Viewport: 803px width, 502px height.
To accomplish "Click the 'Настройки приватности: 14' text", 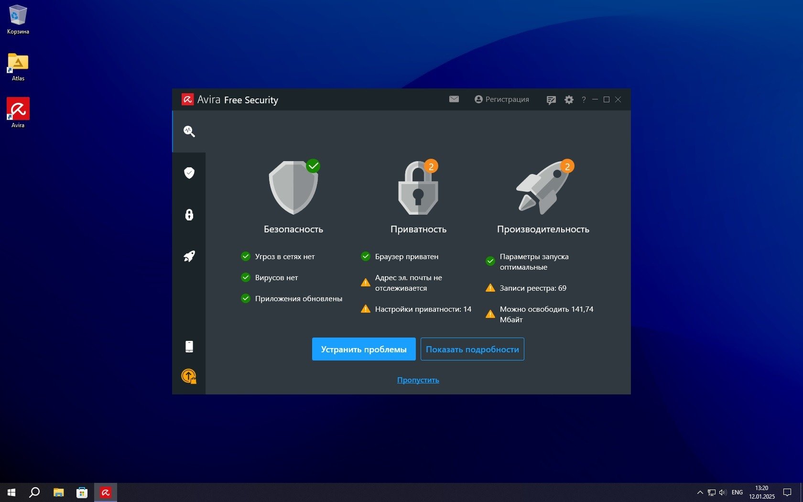I will click(x=423, y=309).
